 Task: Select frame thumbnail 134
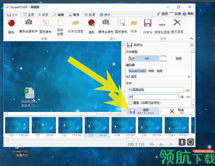pyautogui.click(x=123, y=127)
